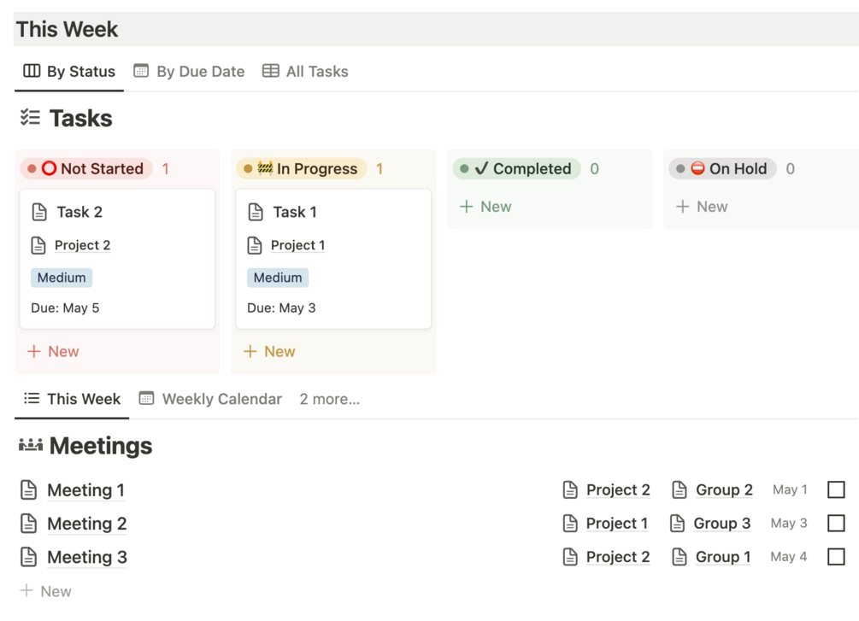Open the Weekly Calendar tab
This screenshot has width=859, height=621.
[210, 399]
